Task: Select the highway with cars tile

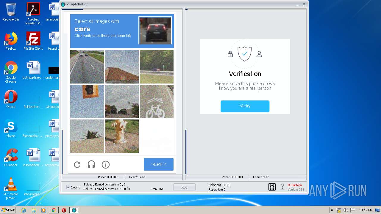Action: click(87, 67)
